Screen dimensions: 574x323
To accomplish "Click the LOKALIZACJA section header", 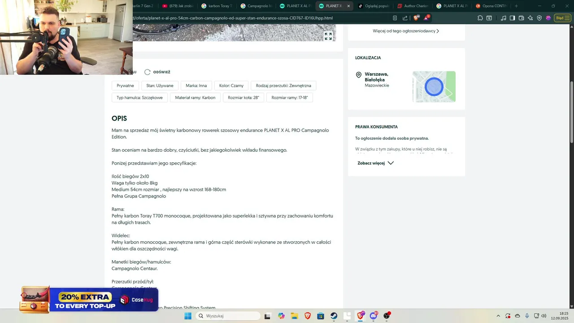I will pyautogui.click(x=368, y=58).
